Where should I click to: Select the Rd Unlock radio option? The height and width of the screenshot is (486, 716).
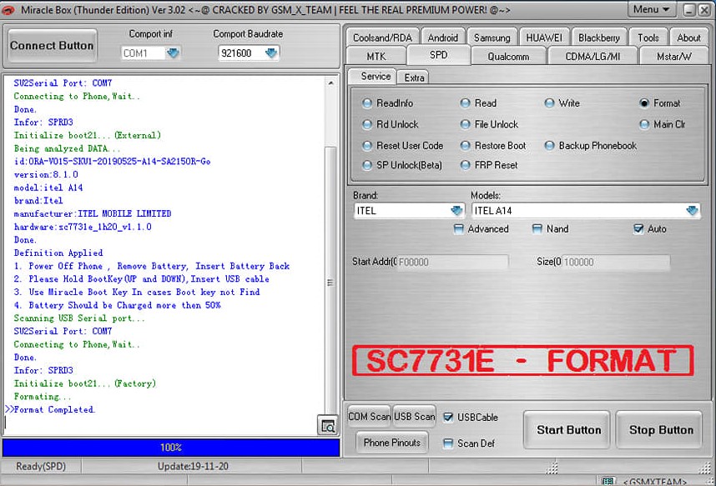point(366,124)
